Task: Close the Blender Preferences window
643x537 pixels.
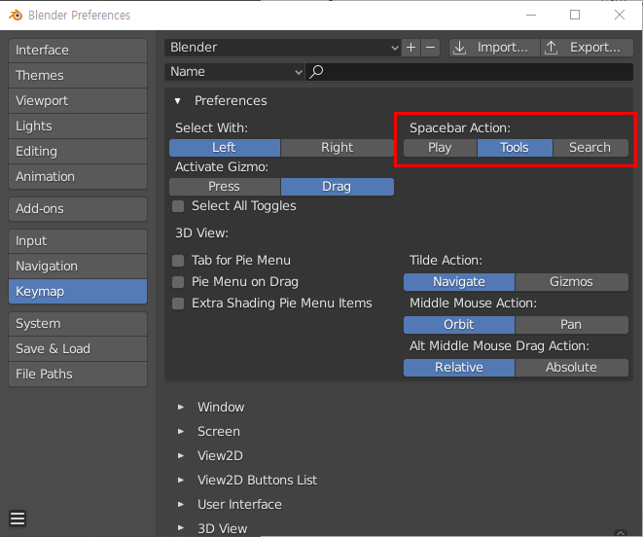Action: (620, 15)
